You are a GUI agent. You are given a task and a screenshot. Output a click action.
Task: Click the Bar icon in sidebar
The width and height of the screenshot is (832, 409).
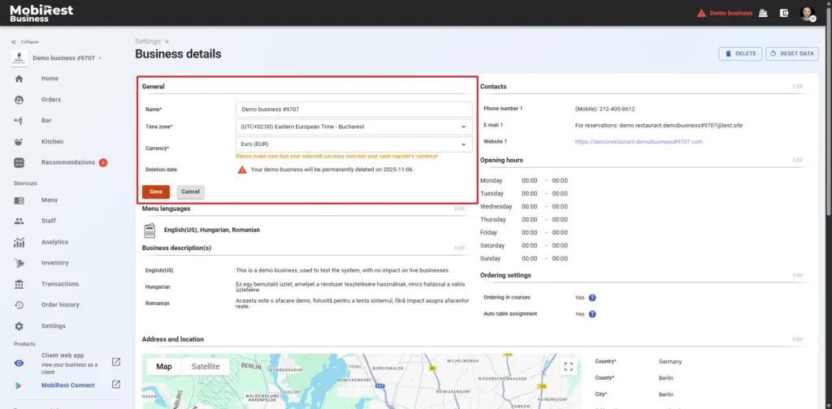[19, 120]
